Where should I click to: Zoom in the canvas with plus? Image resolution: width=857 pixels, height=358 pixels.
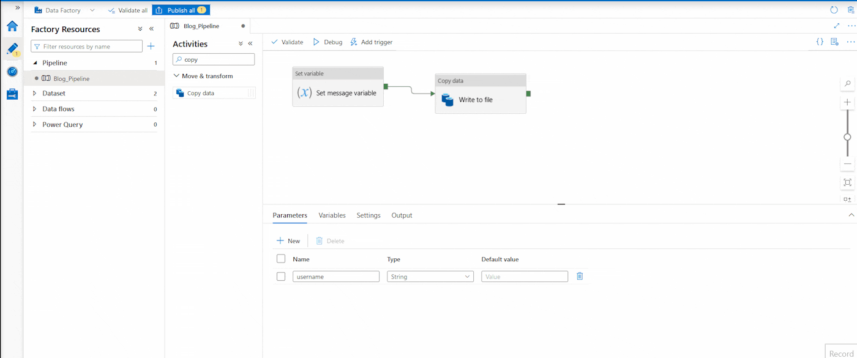click(848, 102)
